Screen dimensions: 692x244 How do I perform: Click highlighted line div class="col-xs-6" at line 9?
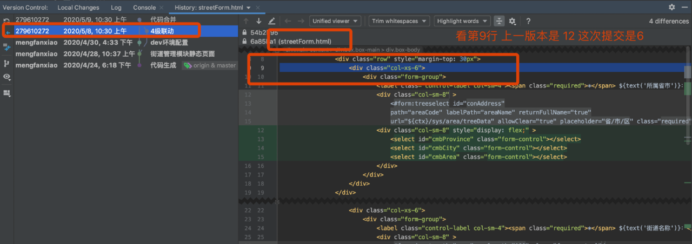[387, 68]
